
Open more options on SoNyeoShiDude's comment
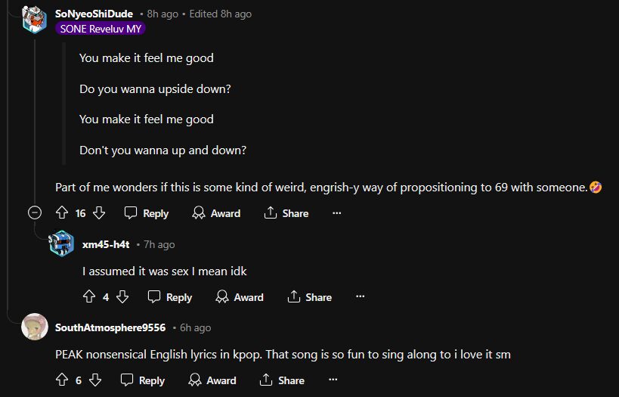[336, 213]
